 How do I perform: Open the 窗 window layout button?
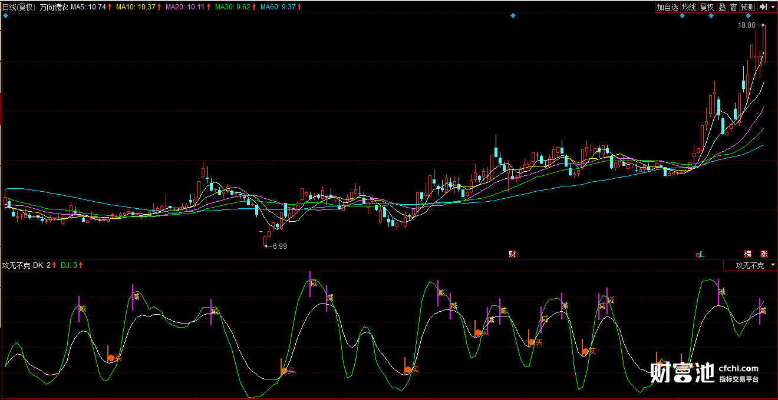tap(733, 7)
